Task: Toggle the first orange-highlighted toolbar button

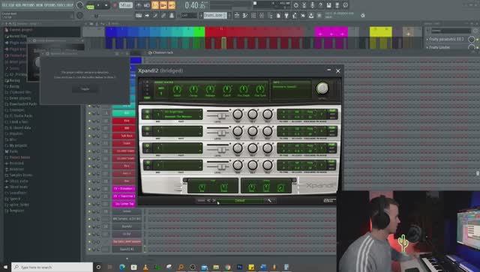Action: click(x=155, y=5)
